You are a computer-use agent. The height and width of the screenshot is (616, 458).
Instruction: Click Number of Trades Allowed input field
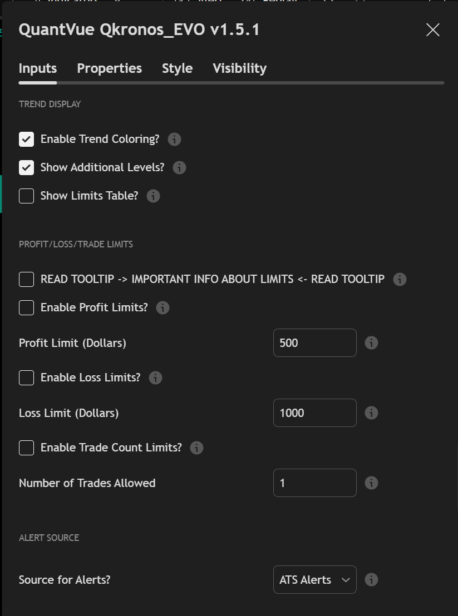(x=314, y=483)
